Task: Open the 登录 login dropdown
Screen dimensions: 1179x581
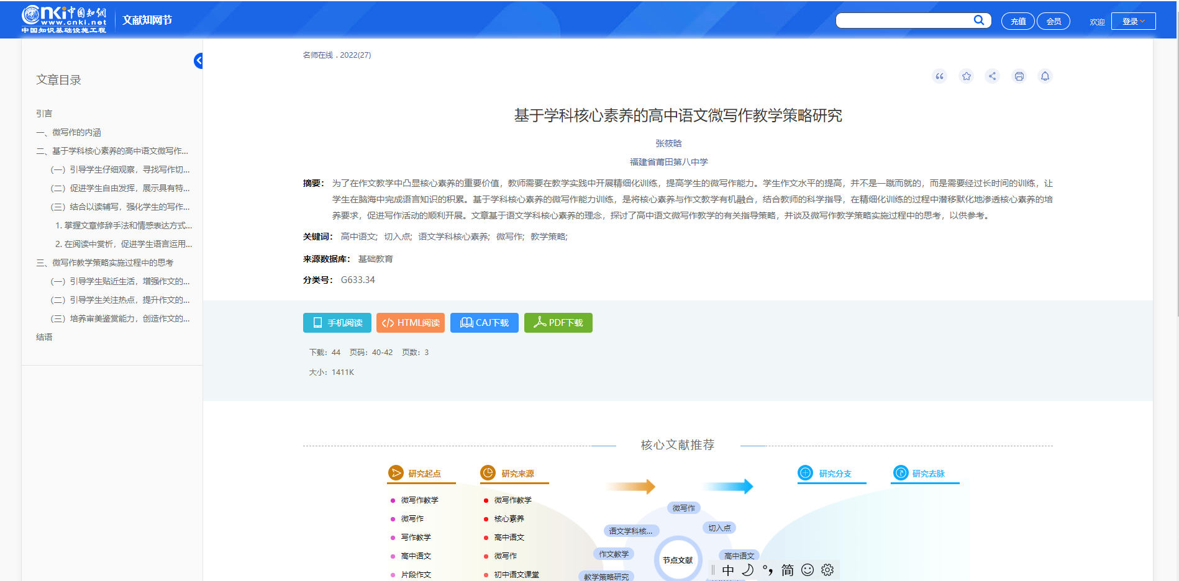Action: (1134, 21)
